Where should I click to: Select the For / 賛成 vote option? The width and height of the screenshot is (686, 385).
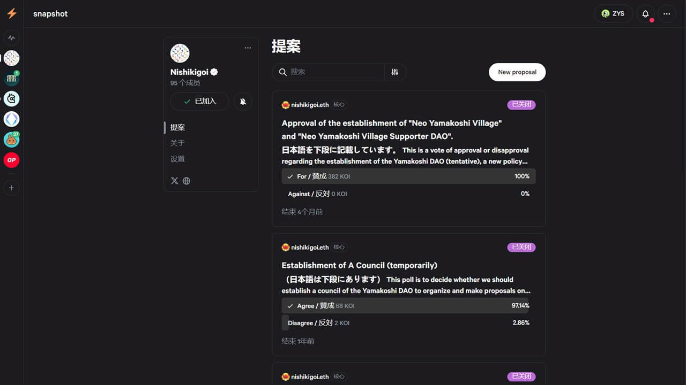click(408, 176)
